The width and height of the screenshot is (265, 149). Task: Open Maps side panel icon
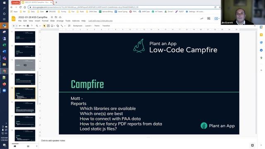261,58
